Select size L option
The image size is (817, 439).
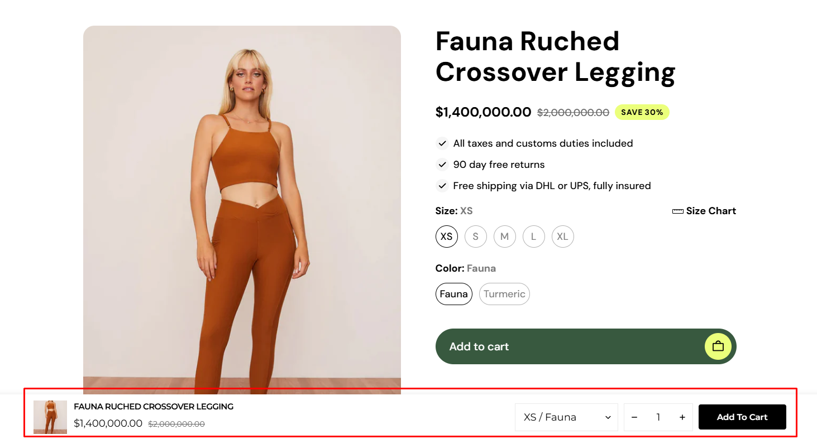pyautogui.click(x=534, y=237)
